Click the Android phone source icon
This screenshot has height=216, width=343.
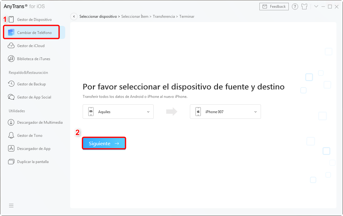pos(91,112)
